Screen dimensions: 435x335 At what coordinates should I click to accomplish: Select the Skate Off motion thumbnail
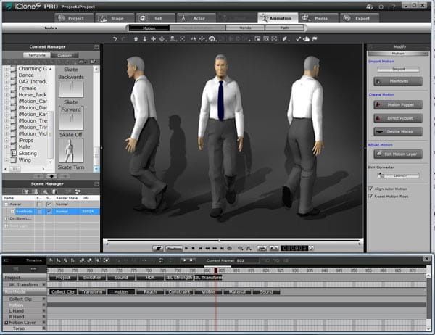coord(71,150)
